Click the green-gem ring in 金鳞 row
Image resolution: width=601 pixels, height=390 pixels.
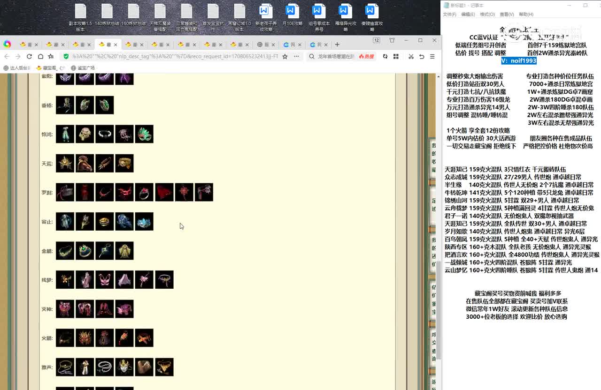pos(85,250)
